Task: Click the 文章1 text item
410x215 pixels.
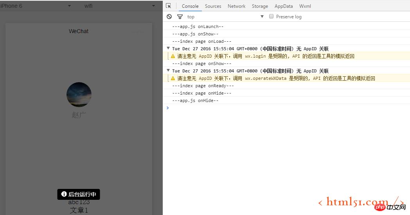Action: (x=79, y=210)
